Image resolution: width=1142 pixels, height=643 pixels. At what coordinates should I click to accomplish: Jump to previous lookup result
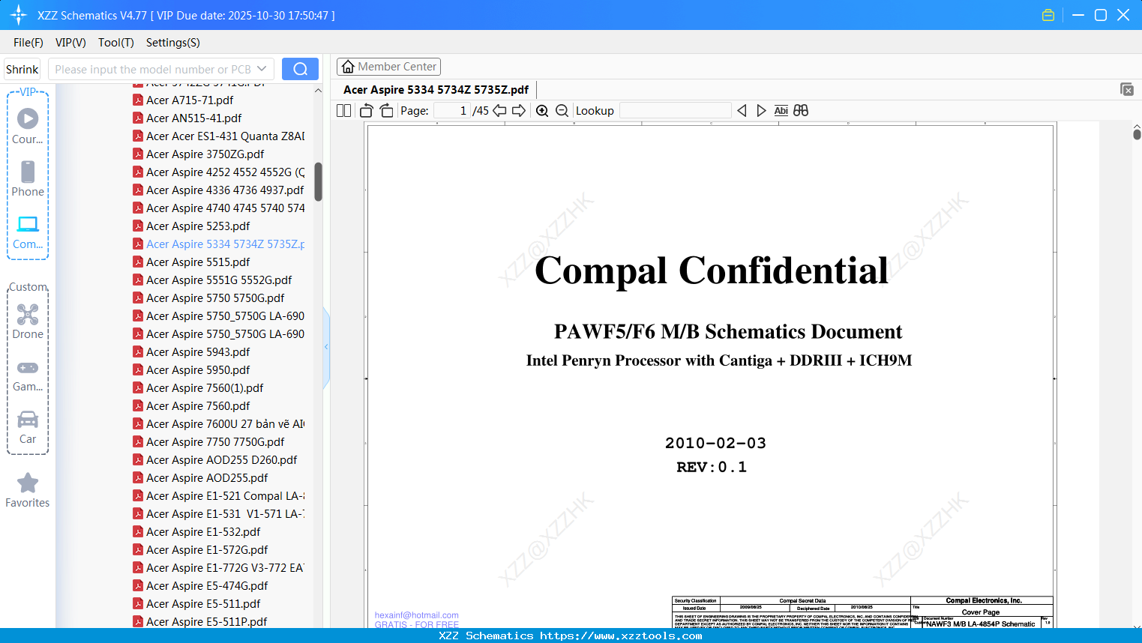click(x=742, y=111)
